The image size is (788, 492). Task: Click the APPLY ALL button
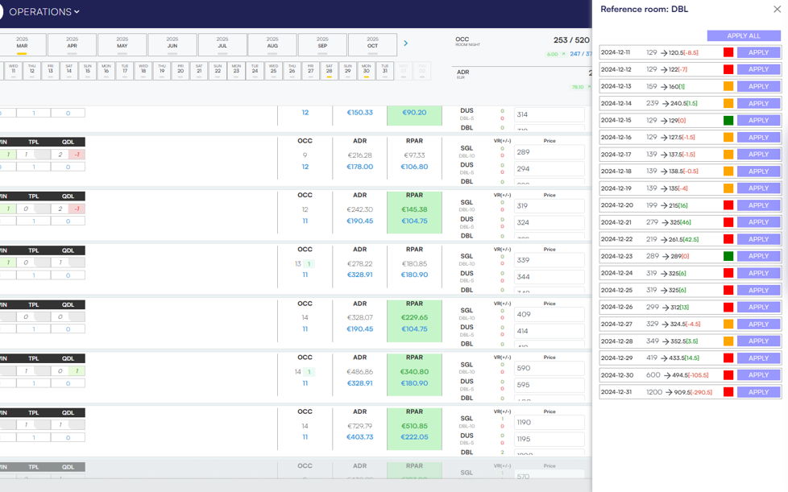pos(743,36)
